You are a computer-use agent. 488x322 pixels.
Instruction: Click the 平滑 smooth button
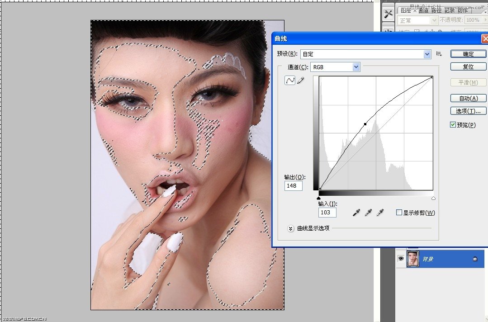click(468, 82)
